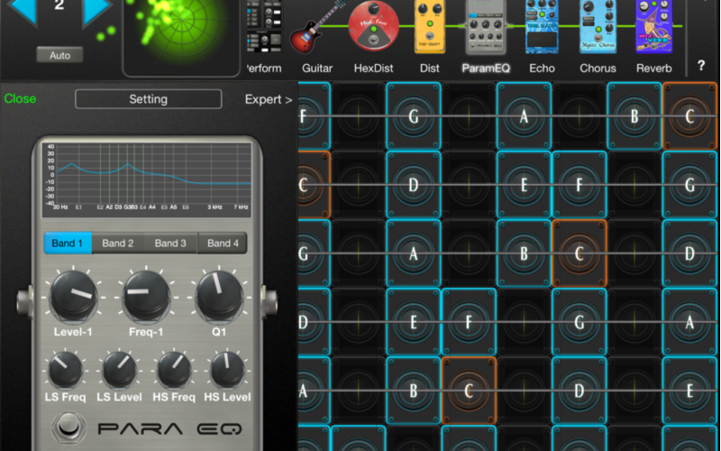The height and width of the screenshot is (451, 721).
Task: Toggle the Para EQ footswitch
Action: tap(68, 427)
